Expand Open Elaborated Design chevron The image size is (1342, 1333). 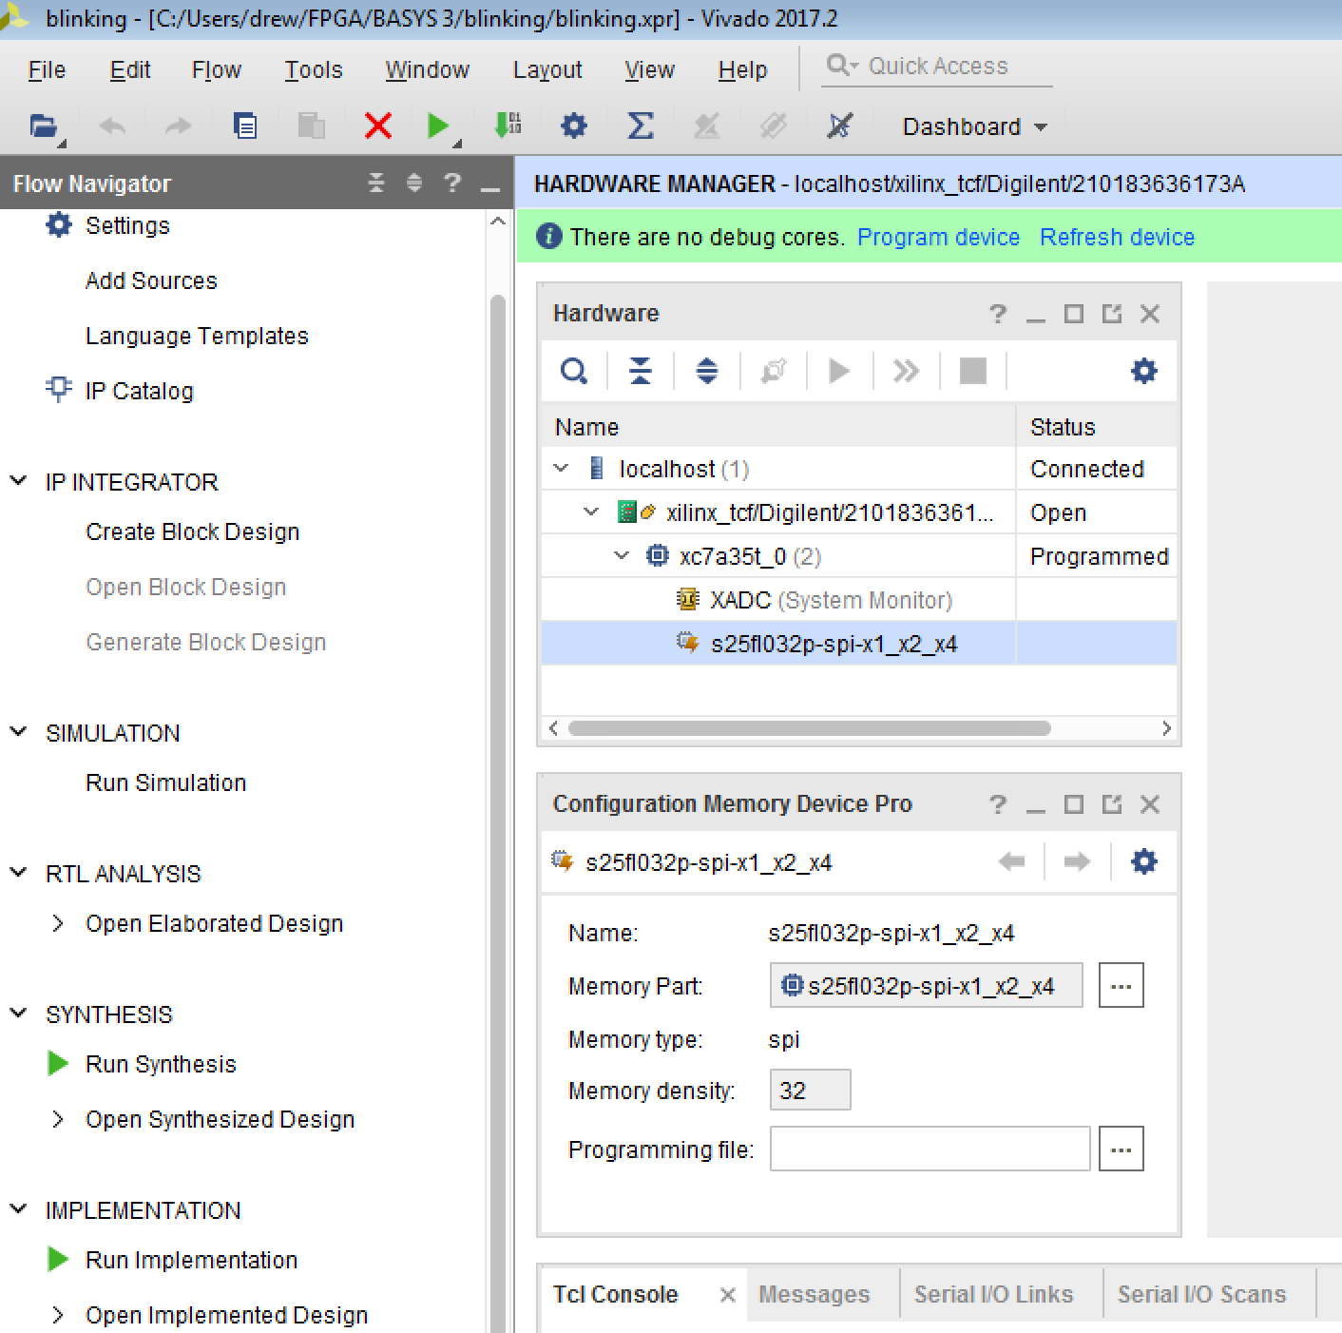(58, 923)
